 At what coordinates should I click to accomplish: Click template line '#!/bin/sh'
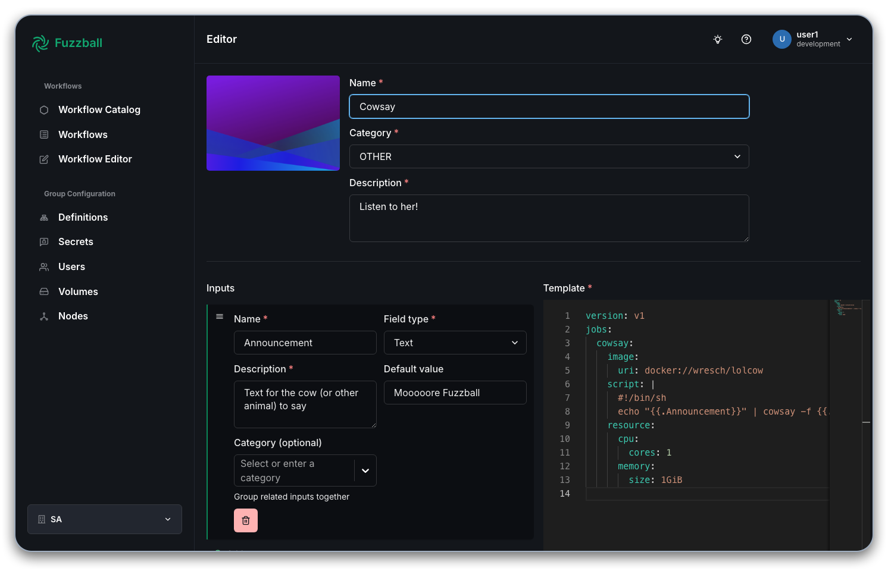point(642,398)
